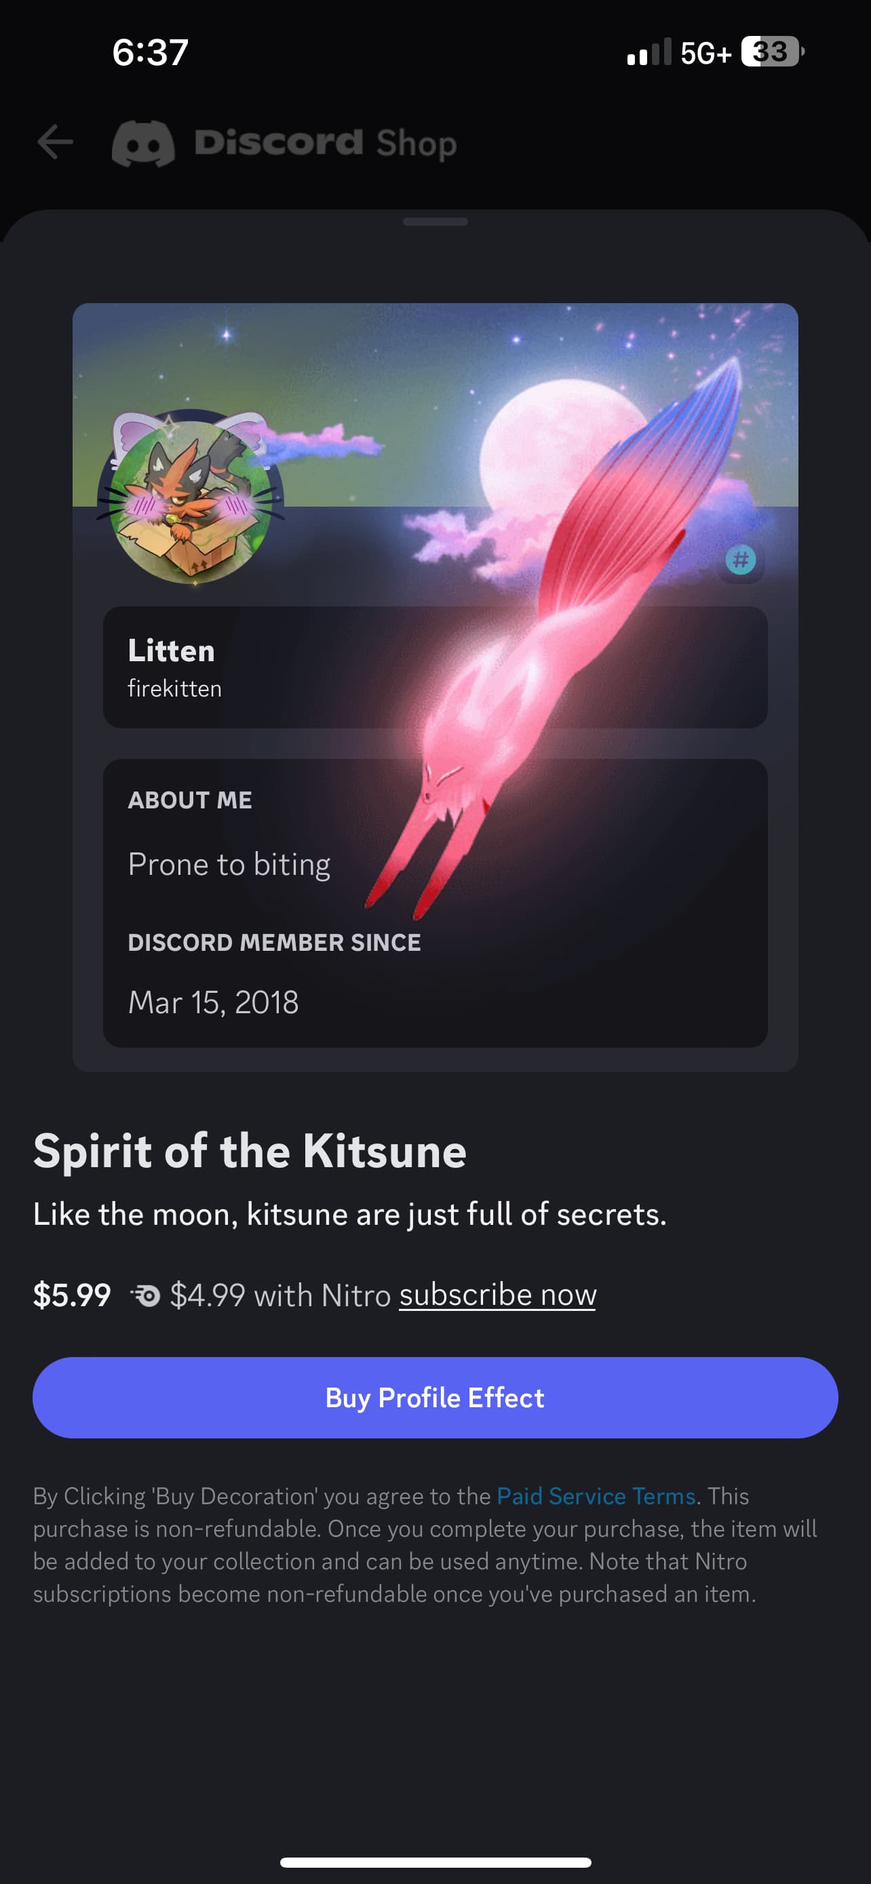Tap the cellular signal bars icon
Screen dimensions: 871x1884
(x=649, y=53)
